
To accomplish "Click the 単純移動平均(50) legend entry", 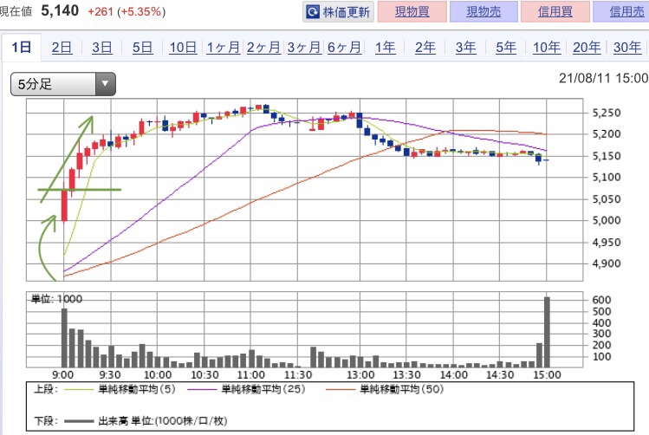I will point(385,389).
